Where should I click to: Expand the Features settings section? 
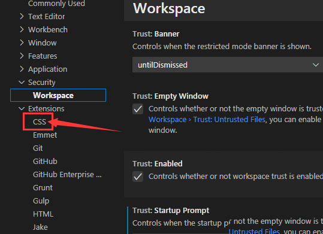[22, 56]
